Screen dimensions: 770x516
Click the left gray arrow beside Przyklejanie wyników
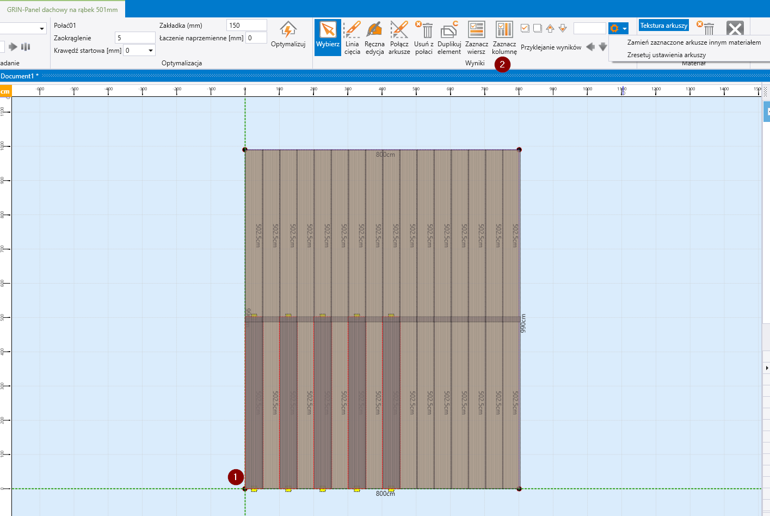coord(590,47)
